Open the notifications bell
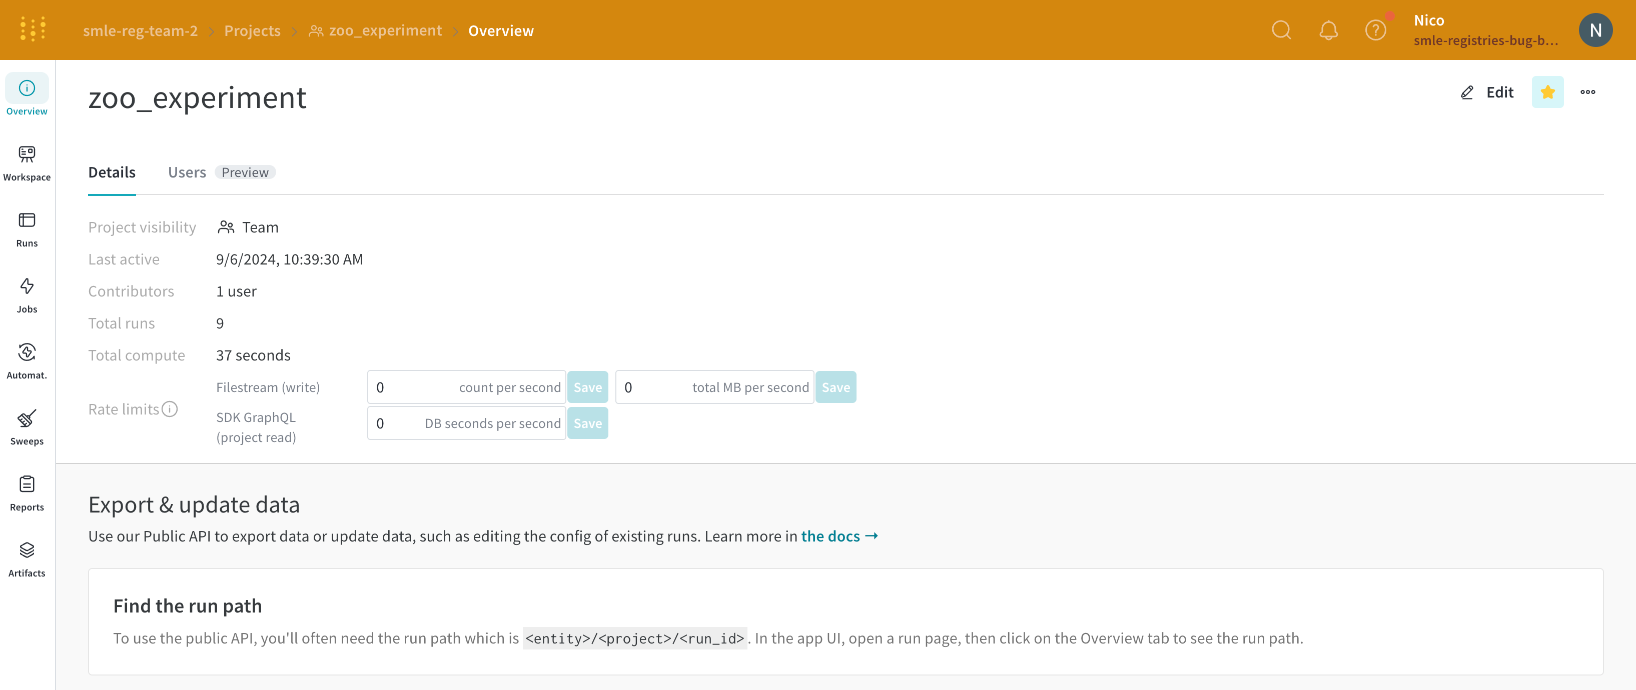1636x690 pixels. click(x=1328, y=30)
